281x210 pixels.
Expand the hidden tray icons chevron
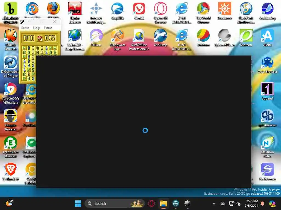(x=214, y=203)
